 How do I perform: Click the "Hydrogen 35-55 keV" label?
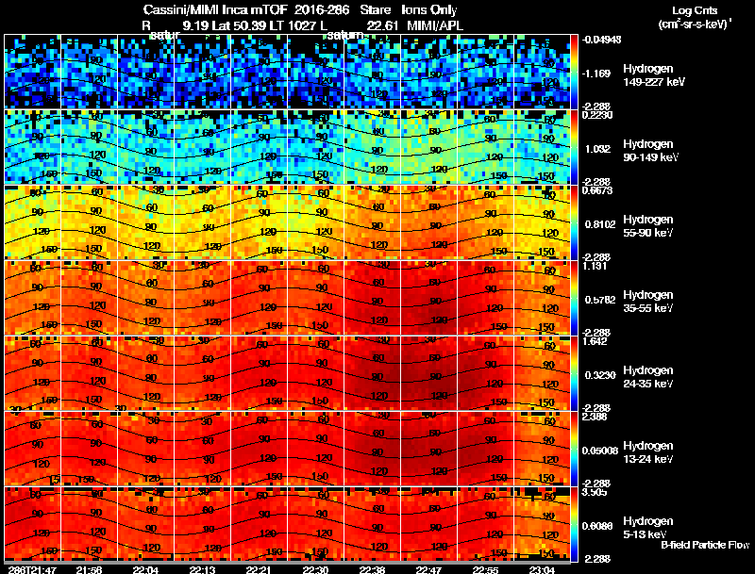(648, 302)
